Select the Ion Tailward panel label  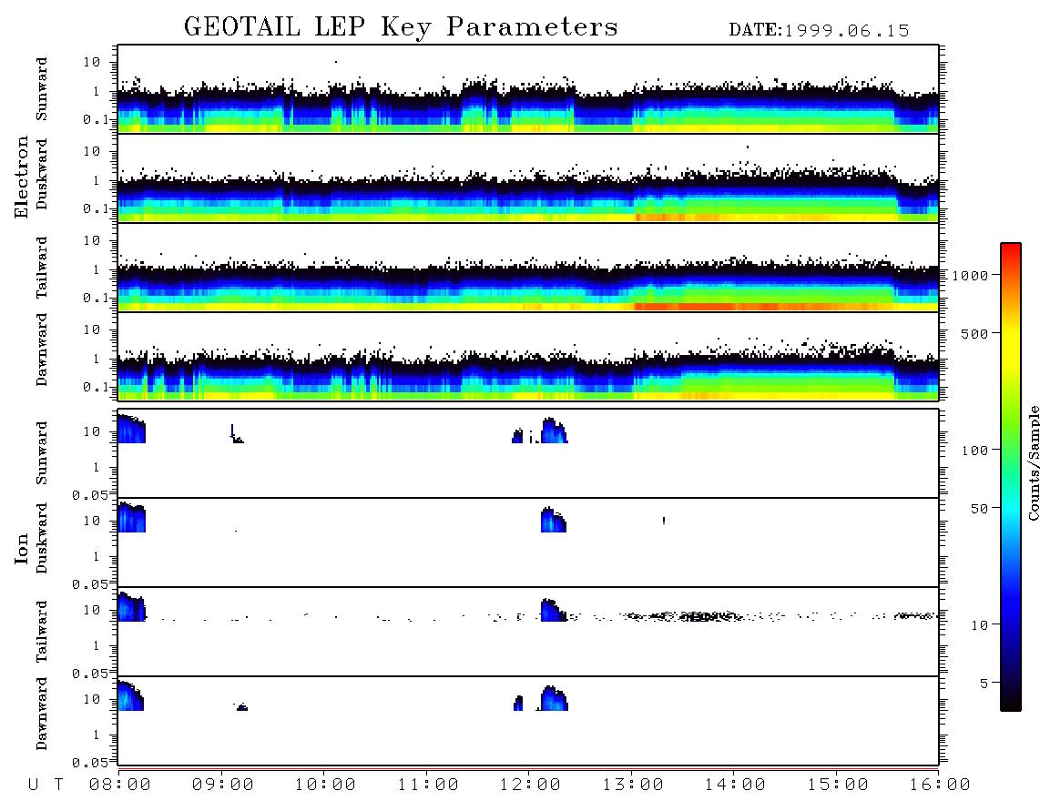tap(42, 632)
